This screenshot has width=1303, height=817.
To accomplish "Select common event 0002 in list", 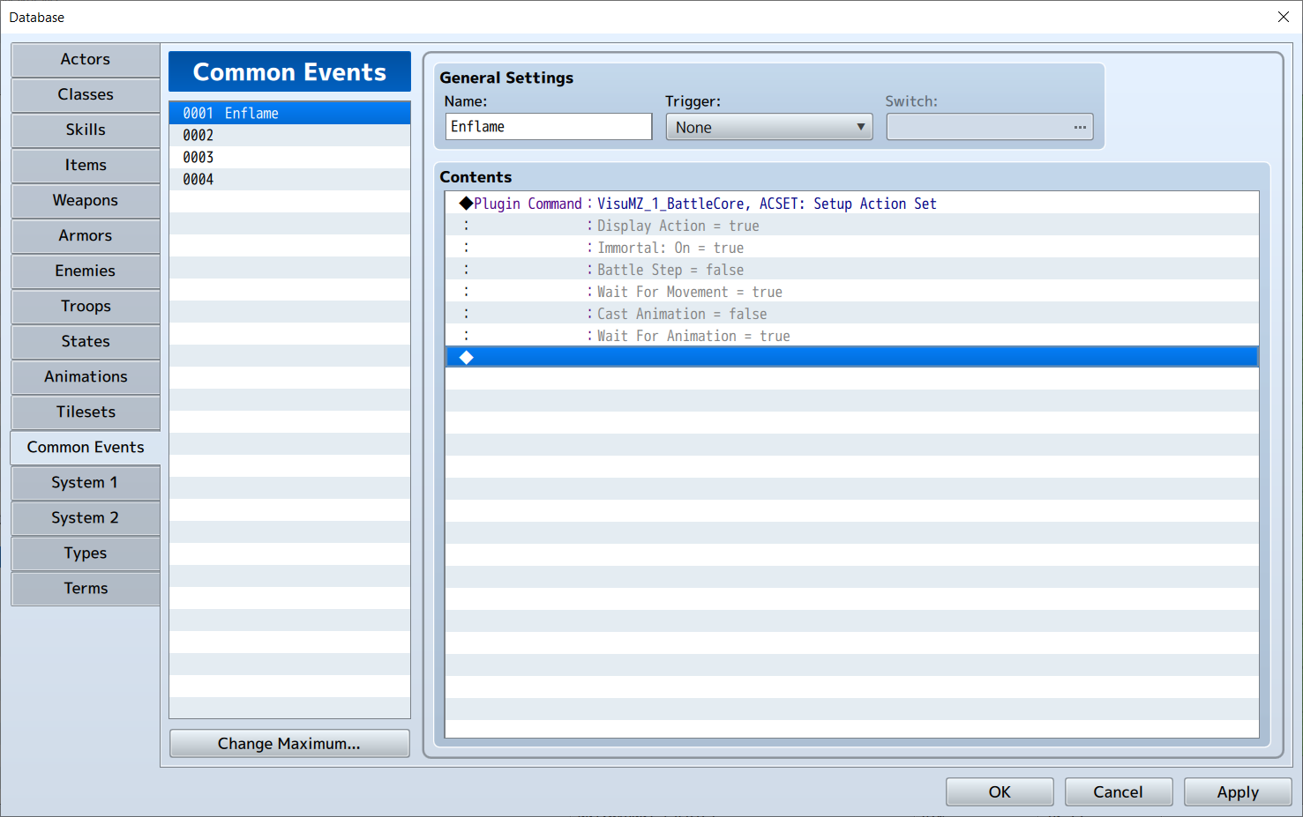I will (x=289, y=136).
